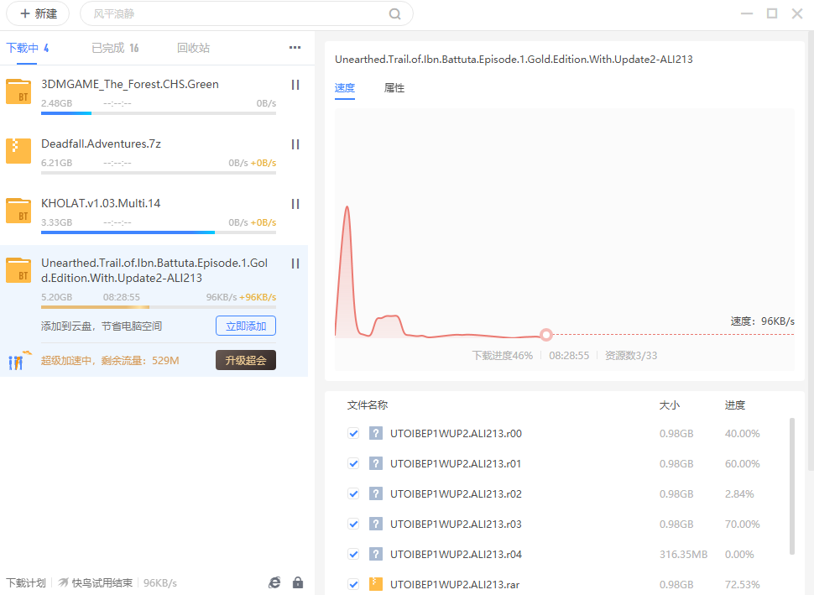814x595 pixels.
Task: Toggle the ALI213.r04 file checkbox
Action: coord(353,555)
